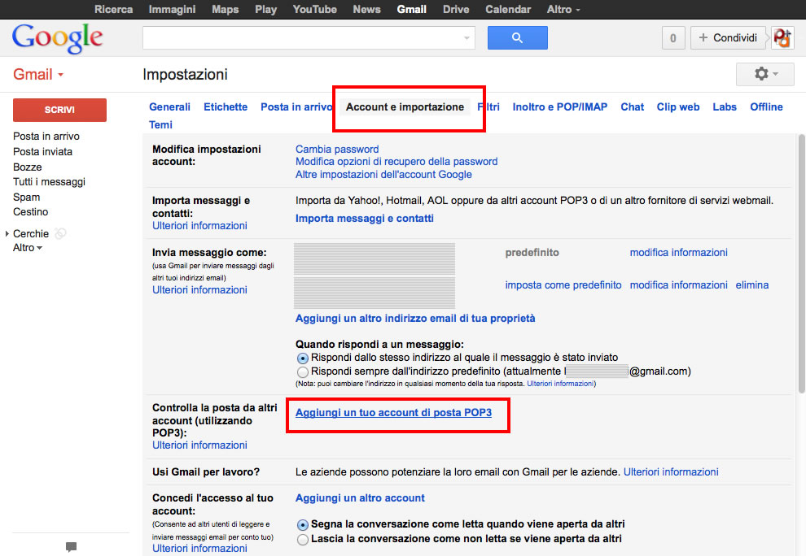806x556 pixels.
Task: Click the chat speech bubble icon
Action: click(x=71, y=547)
